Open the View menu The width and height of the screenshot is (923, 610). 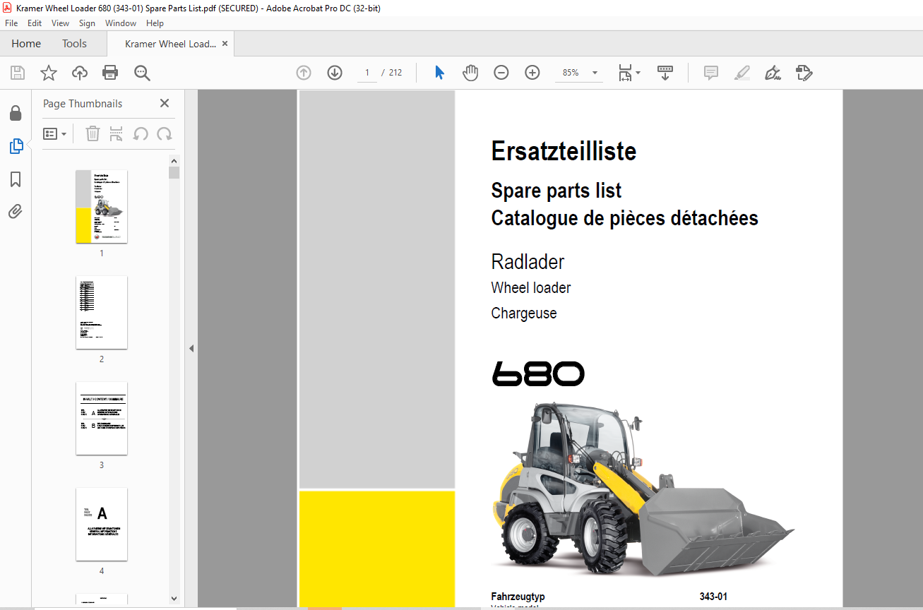[x=60, y=23]
